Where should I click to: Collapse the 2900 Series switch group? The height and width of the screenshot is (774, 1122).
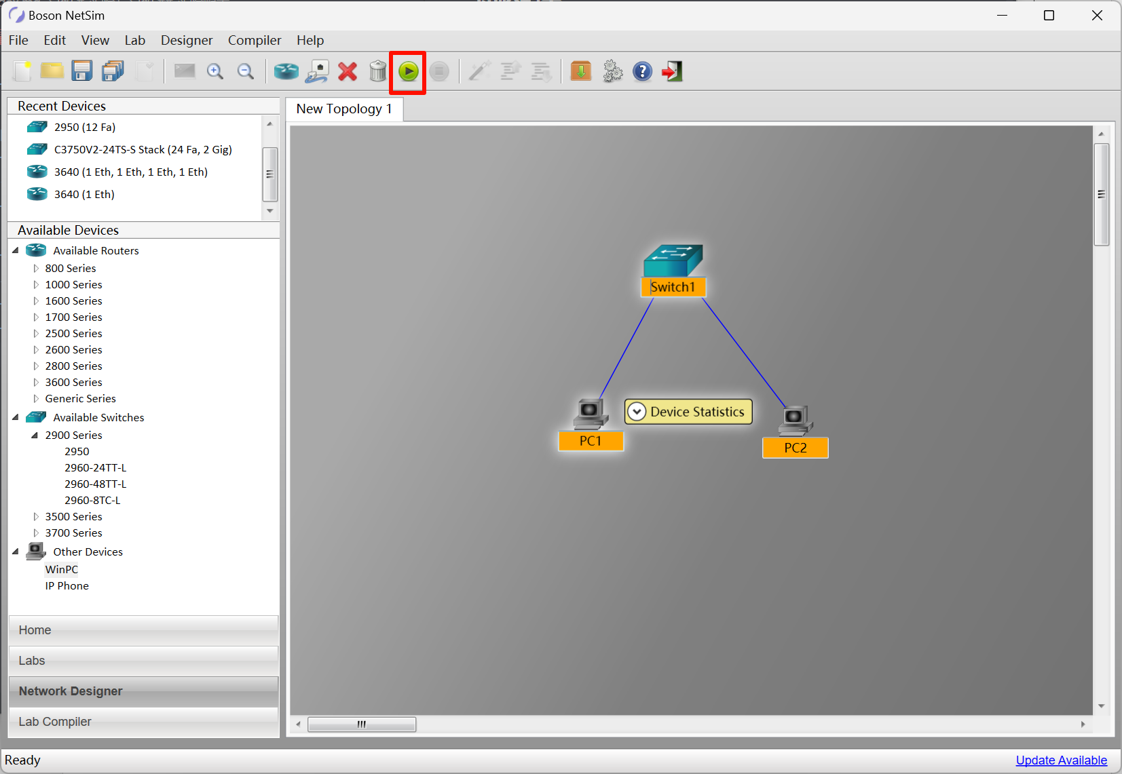coord(35,436)
